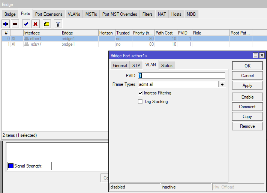Go to the Filters tab

pos(147,14)
